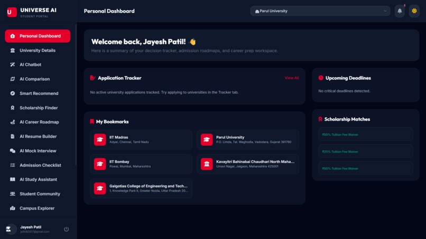The width and height of the screenshot is (426, 239).
Task: Click the Student Community people icon
Action: coord(13,194)
